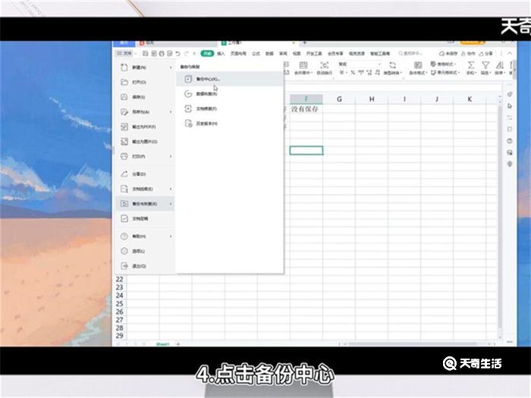Click the print icon in quick access toolbar
Viewport: 531px width, 398px height.
click(x=162, y=54)
